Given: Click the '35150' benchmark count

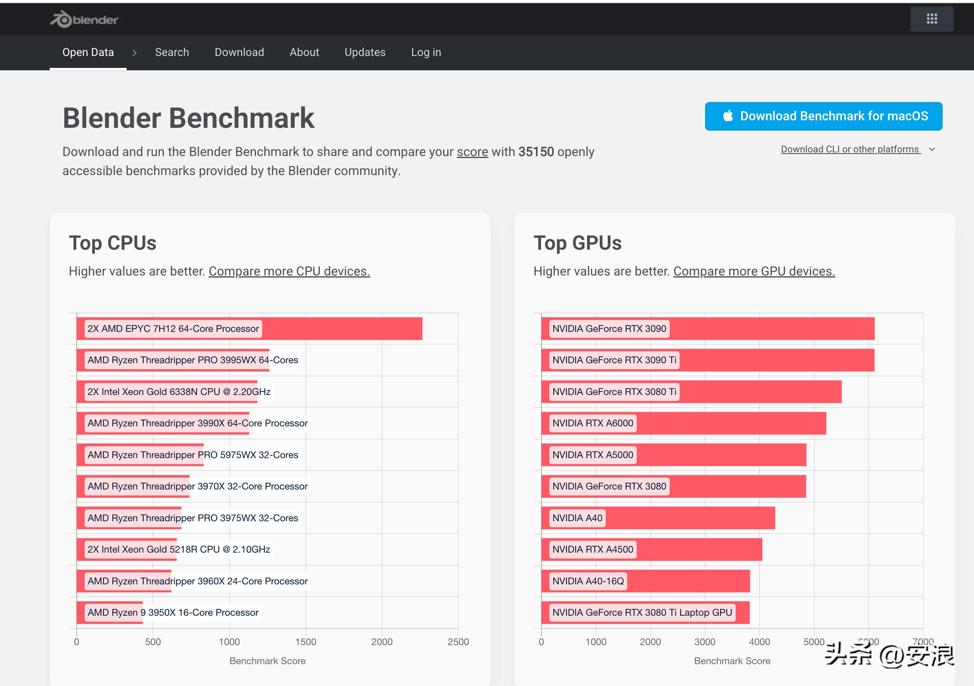Looking at the screenshot, I should pyautogui.click(x=536, y=152).
